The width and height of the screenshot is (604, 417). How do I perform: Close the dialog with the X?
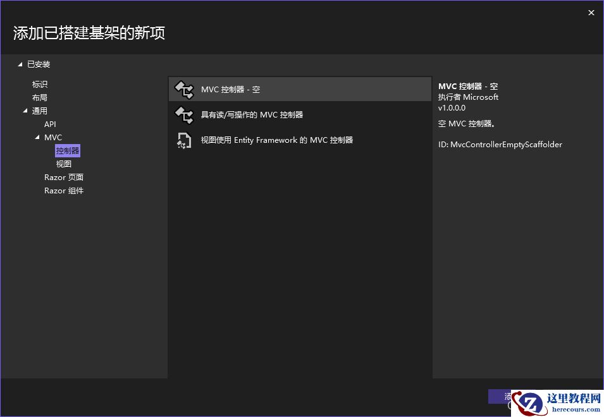tap(591, 12)
